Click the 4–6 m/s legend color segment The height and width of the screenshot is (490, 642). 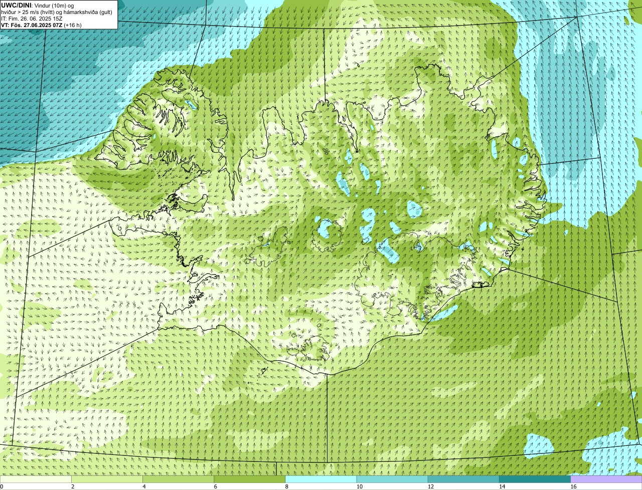[x=178, y=479]
